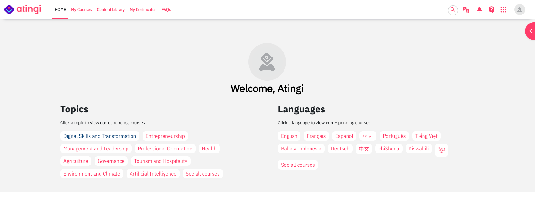This screenshot has height=200, width=535.
Task: Open the FAQs page
Action: [166, 10]
